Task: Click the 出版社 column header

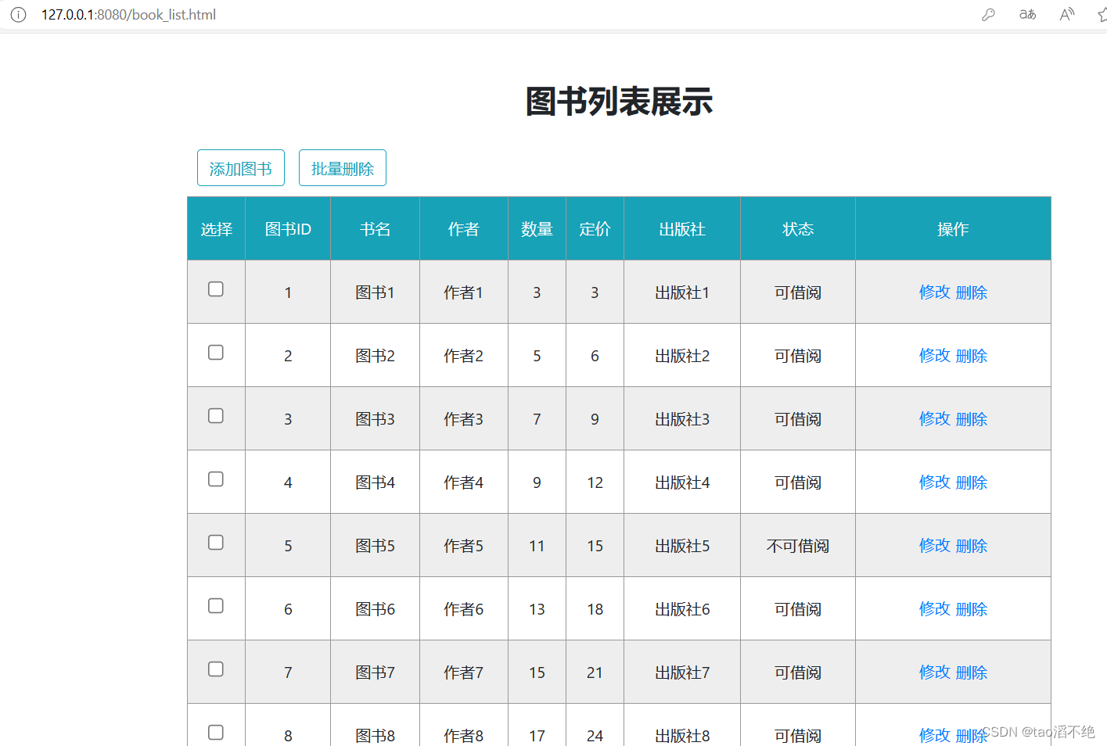Action: tap(682, 229)
